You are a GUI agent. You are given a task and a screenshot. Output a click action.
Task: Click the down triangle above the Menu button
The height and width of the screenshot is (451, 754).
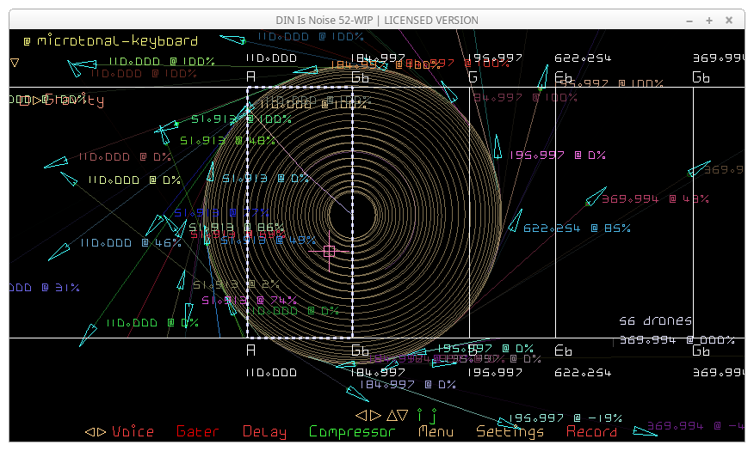403,415
